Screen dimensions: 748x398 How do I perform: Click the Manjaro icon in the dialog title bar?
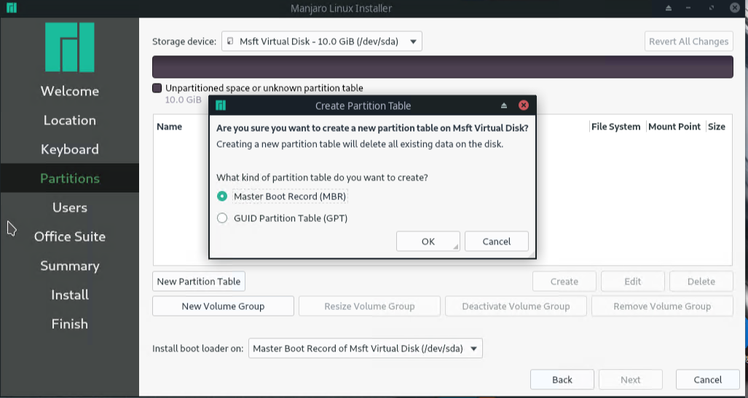pyautogui.click(x=221, y=106)
